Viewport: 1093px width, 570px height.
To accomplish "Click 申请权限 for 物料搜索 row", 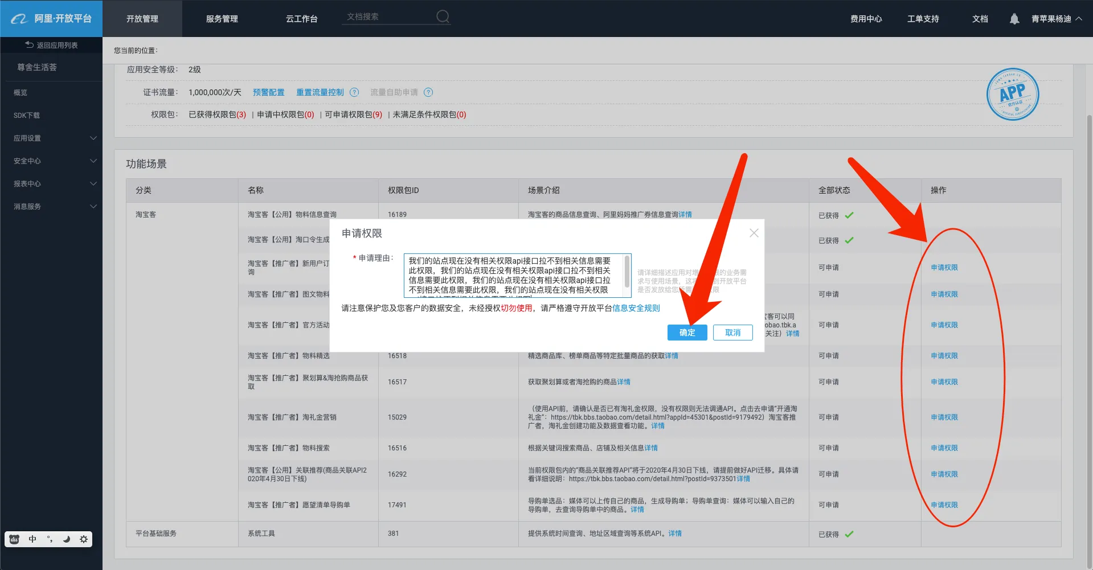I will click(x=944, y=448).
